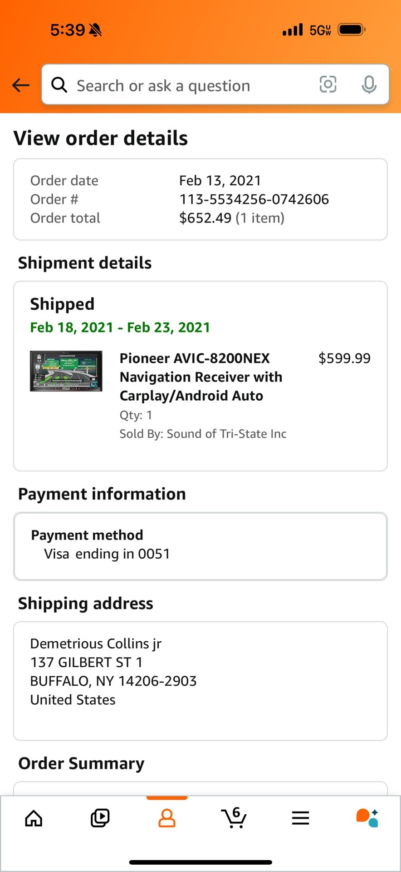Go to Home tab in bottom bar

[x=34, y=818]
